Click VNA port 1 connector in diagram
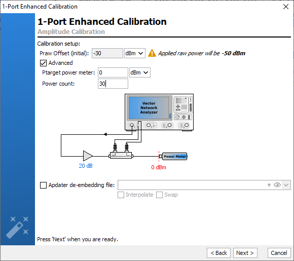The width and height of the screenshot is (294, 261). 132,125
